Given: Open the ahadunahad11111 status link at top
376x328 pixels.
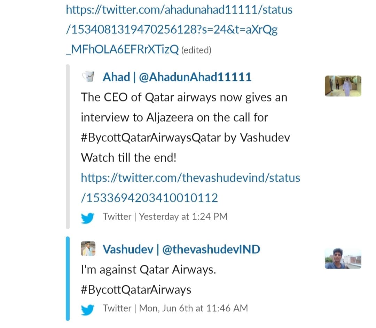Looking at the screenshot, I should tap(179, 30).
